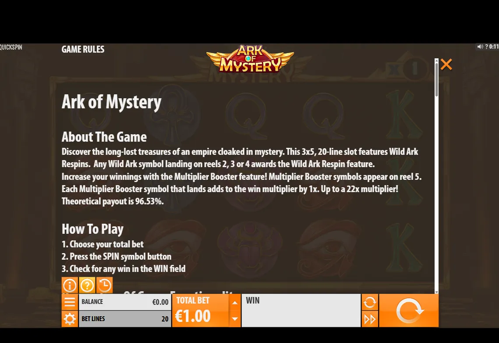The image size is (499, 343).
Task: Decrease total bet with down arrow
Action: [234, 319]
